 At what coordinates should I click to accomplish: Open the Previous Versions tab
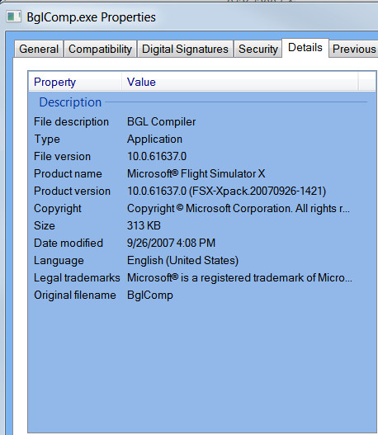(353, 49)
